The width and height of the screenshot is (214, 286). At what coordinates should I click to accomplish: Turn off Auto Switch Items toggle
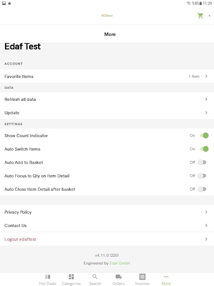(204, 149)
